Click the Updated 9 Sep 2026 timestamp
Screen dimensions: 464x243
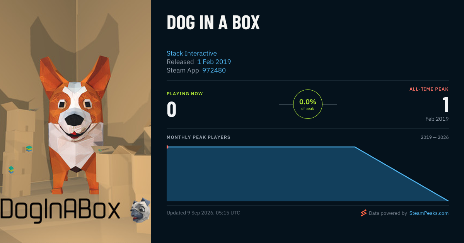point(203,213)
